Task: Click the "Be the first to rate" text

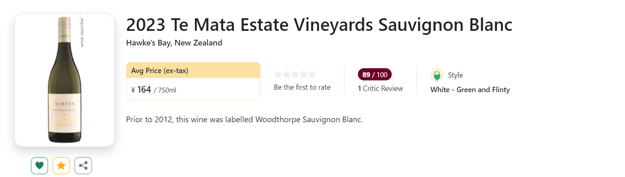Action: point(302,87)
